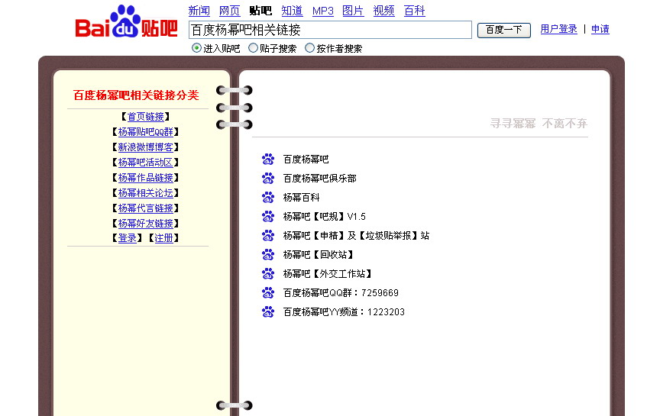Screen dimensions: 660x416
Task: Click the 杨幂吧【外交工作站】 entry
Action: tap(328, 274)
